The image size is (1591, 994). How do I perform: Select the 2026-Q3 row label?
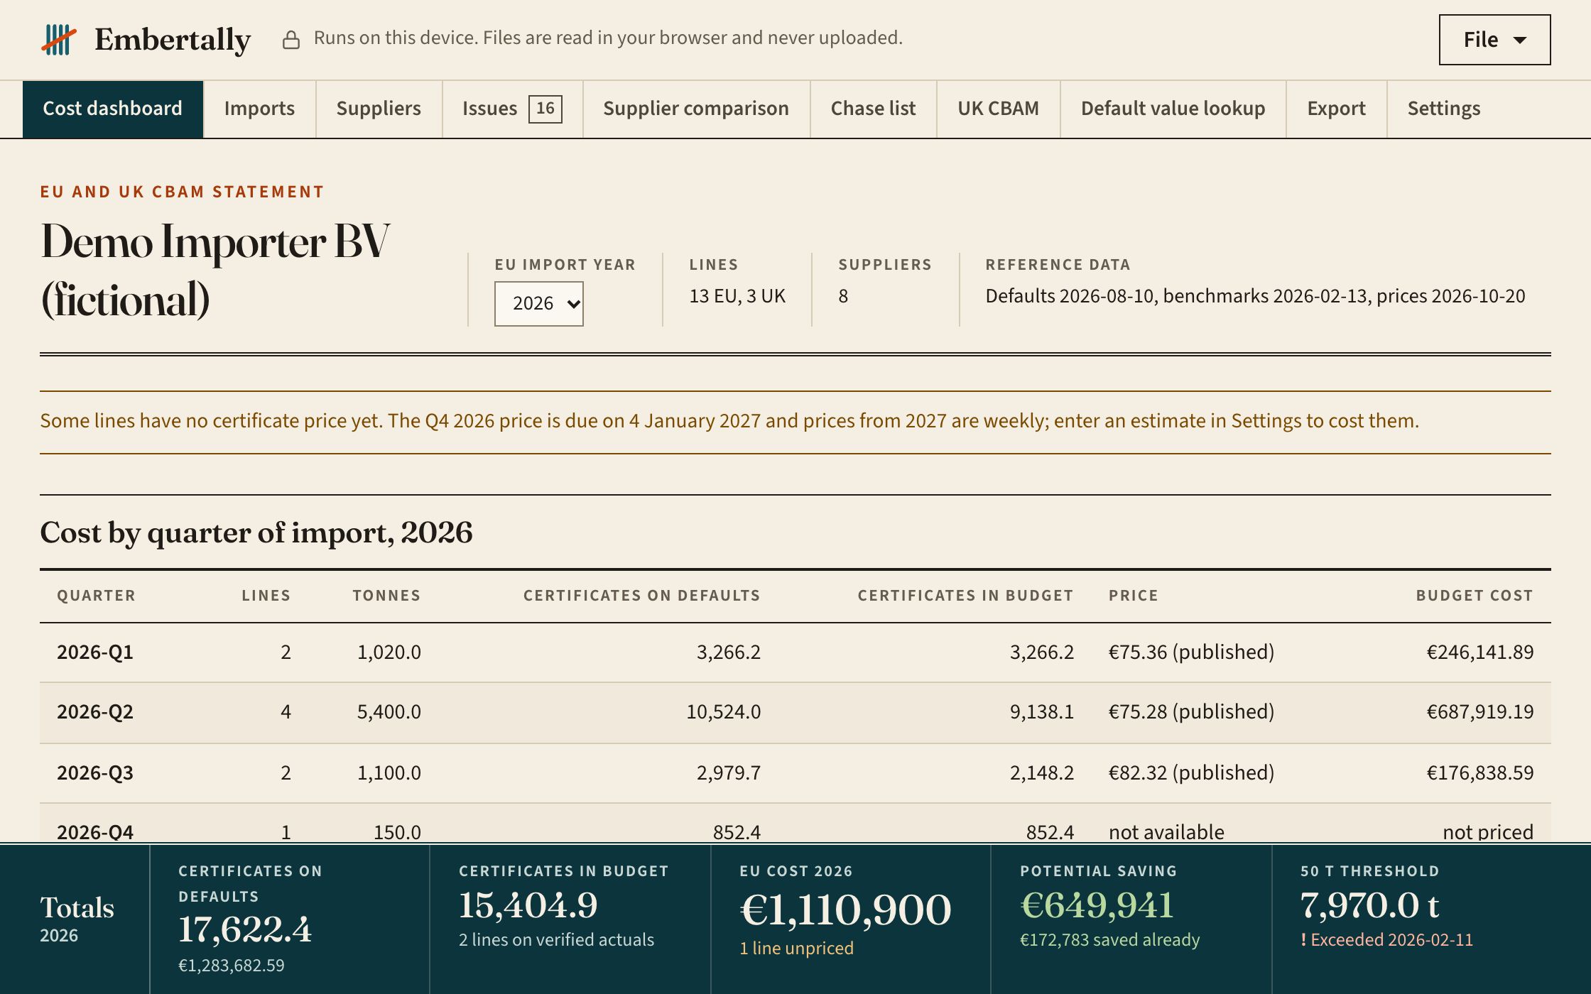[95, 773]
